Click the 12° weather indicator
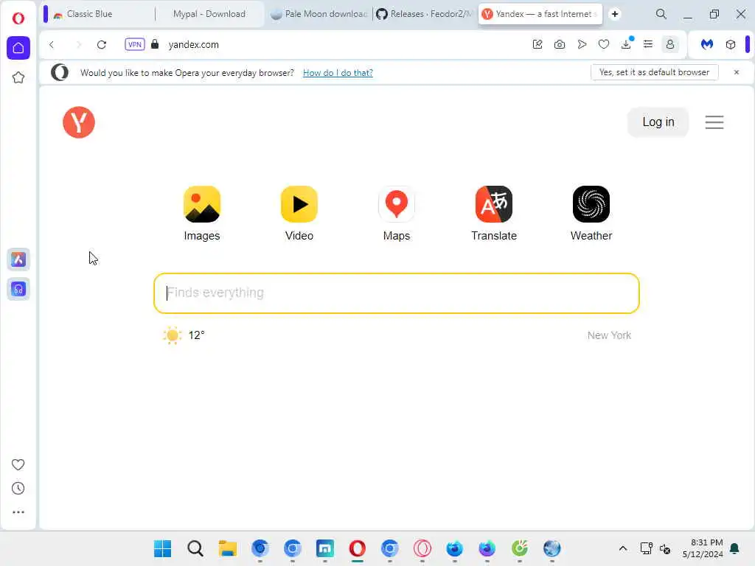 point(184,335)
